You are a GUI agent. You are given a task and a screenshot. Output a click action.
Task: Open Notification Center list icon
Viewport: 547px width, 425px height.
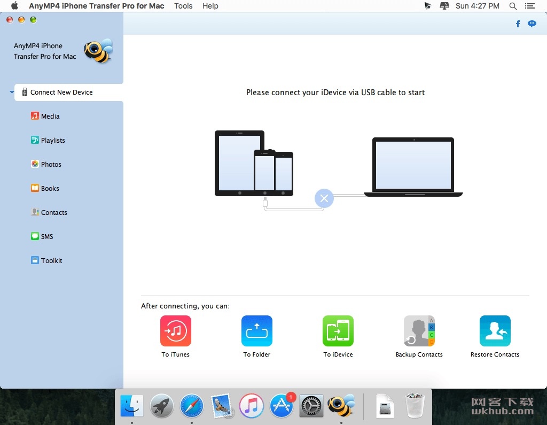(x=529, y=6)
